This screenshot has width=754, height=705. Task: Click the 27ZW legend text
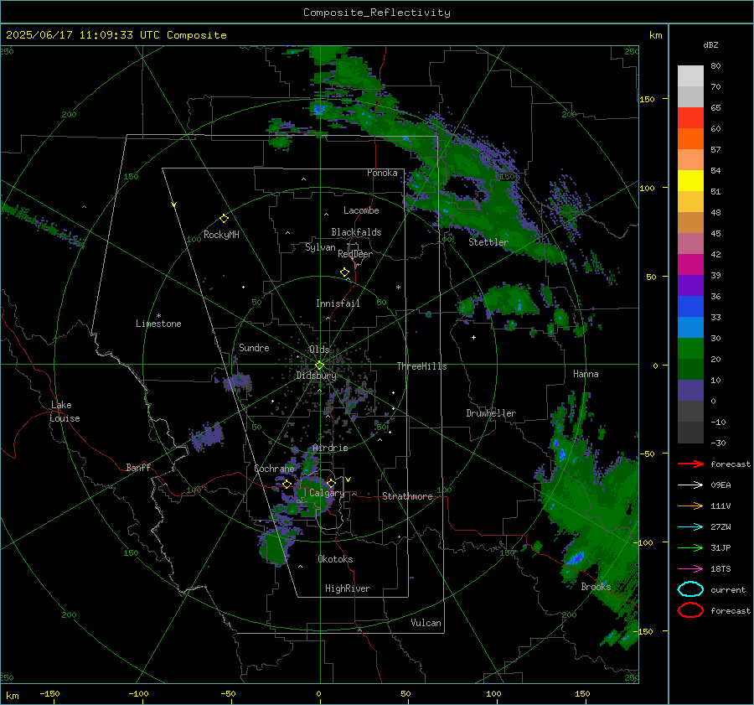point(720,526)
